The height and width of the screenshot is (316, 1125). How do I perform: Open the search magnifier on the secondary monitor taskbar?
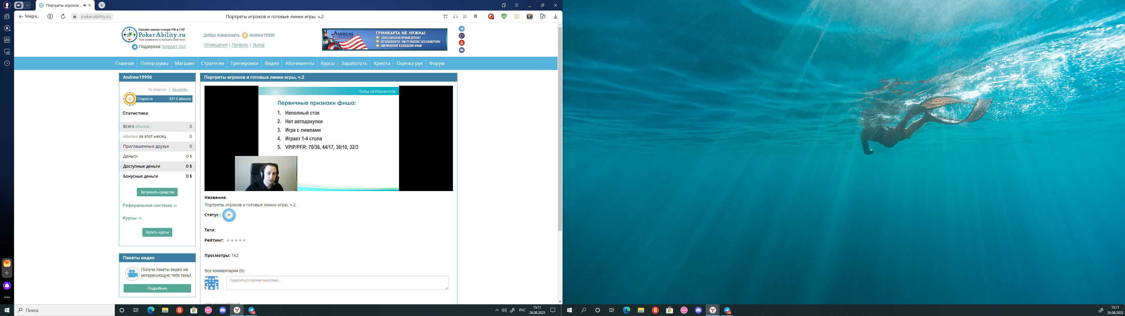click(584, 310)
